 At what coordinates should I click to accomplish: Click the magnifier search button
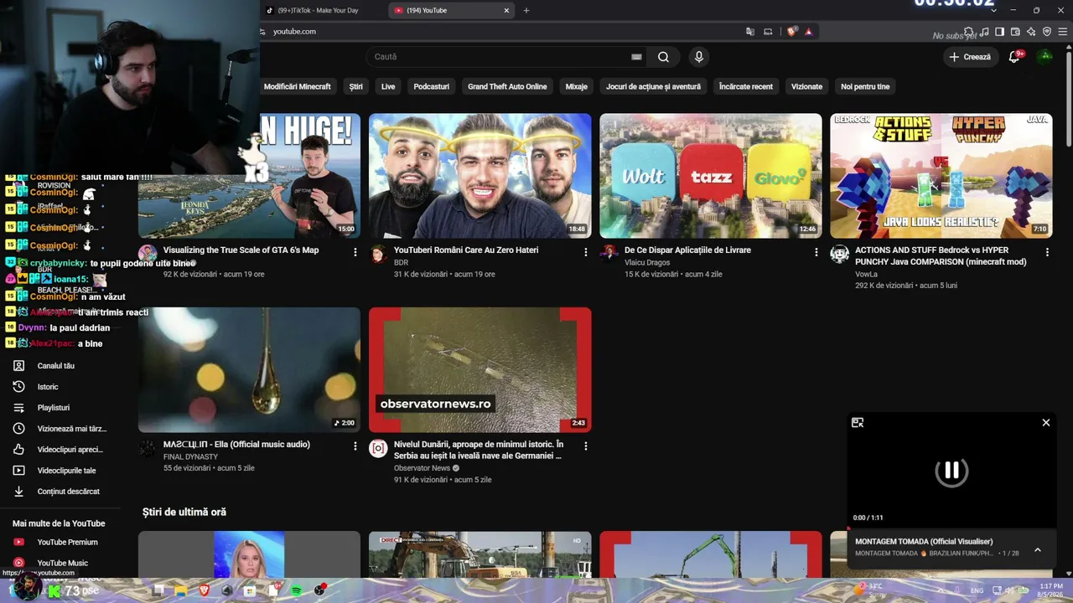point(663,57)
